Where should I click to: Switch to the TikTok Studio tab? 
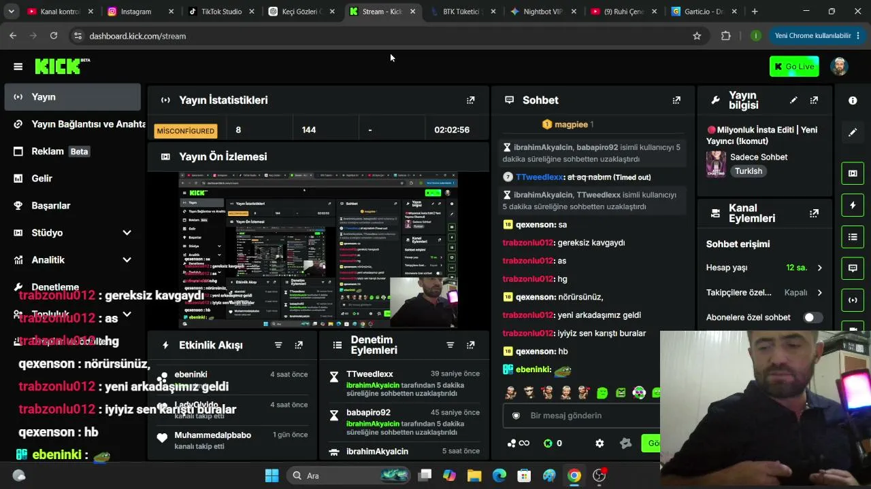click(x=220, y=12)
